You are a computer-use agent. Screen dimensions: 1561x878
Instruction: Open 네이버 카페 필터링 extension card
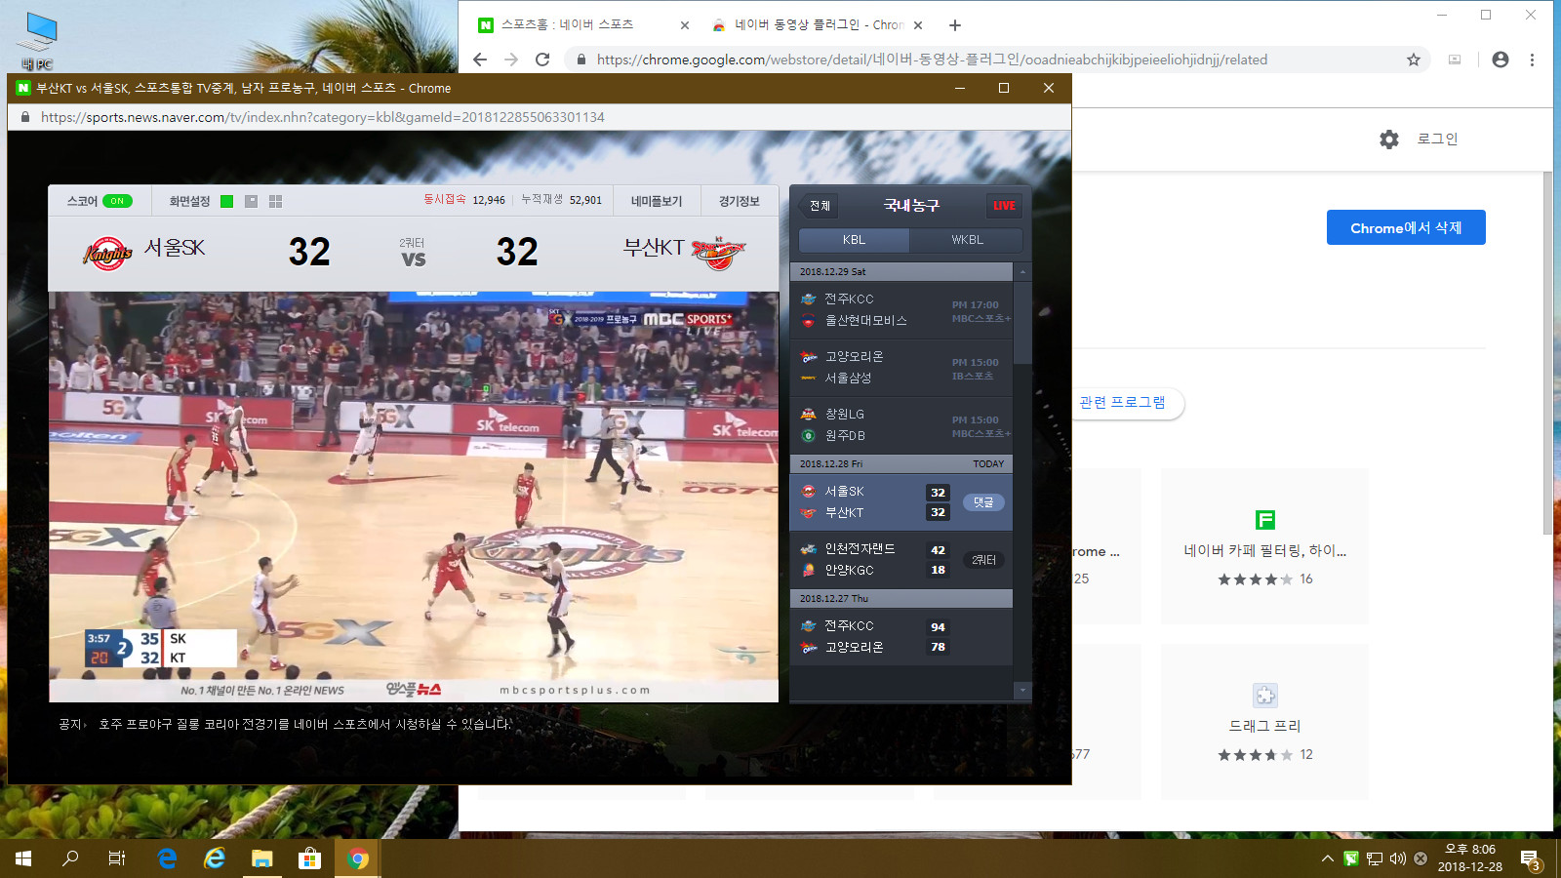1264,546
